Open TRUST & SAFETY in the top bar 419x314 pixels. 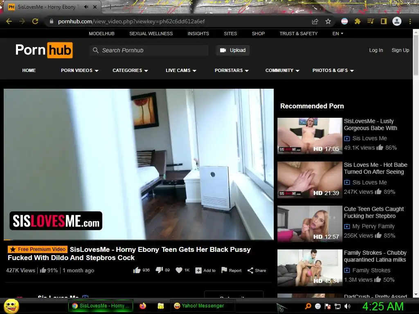[x=298, y=34]
